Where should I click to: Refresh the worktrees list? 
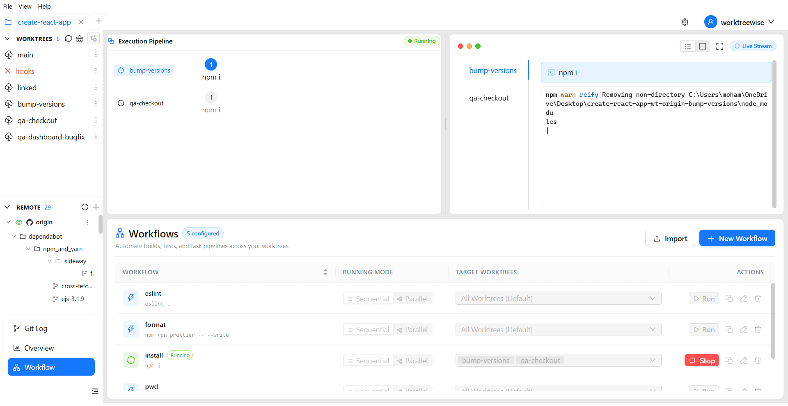[69, 39]
